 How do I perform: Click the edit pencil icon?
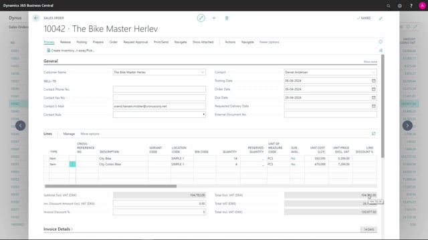[x=201, y=18]
